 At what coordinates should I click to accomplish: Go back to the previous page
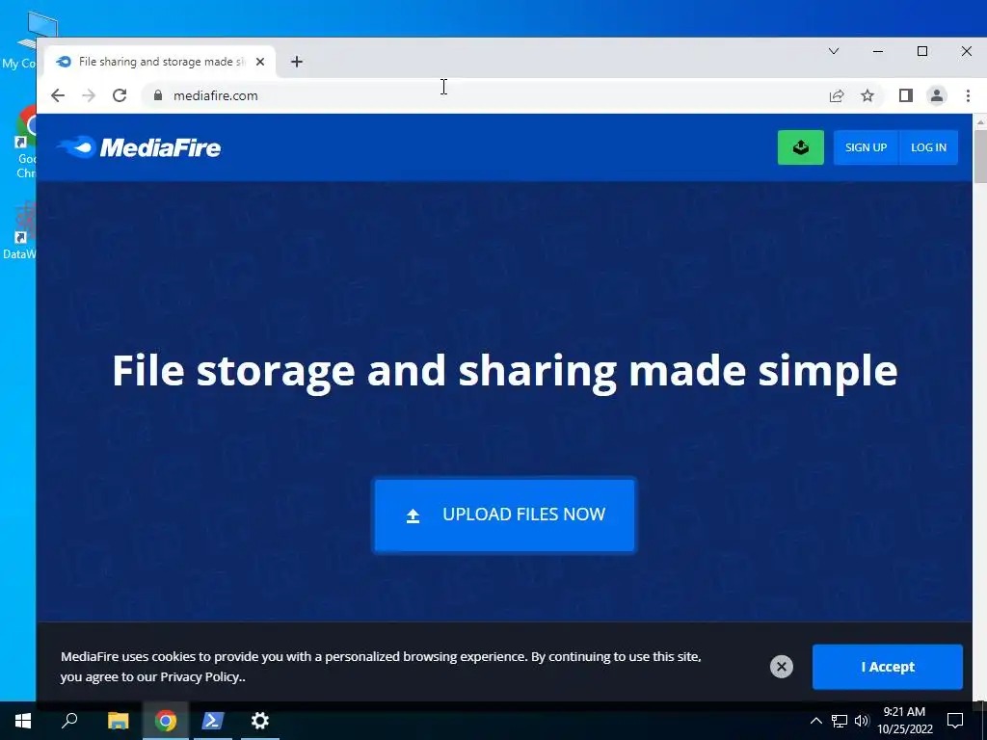(x=58, y=95)
